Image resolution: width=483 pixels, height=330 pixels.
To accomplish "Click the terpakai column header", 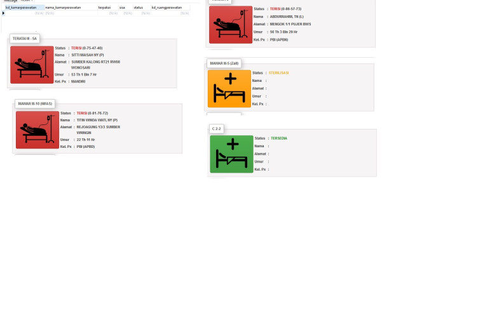I will [108, 8].
